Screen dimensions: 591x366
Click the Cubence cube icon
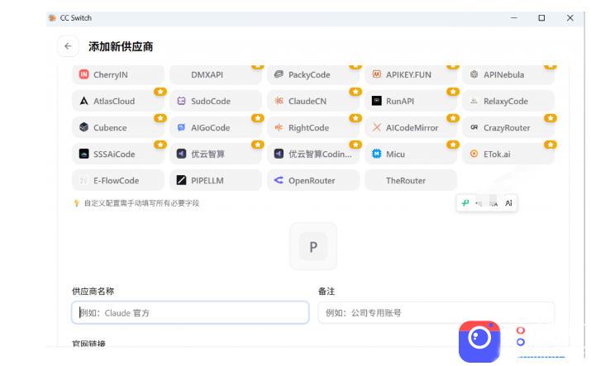pos(83,127)
